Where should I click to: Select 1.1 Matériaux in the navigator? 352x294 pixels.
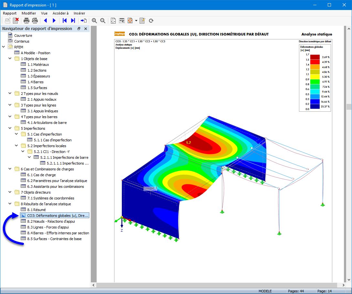click(38, 65)
